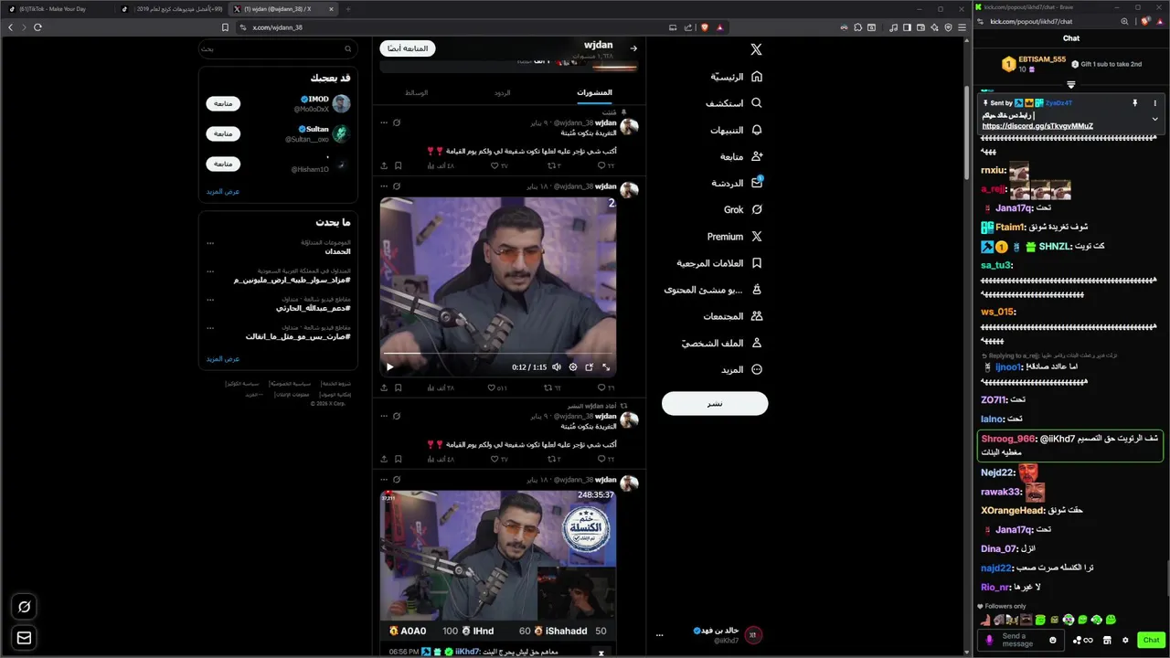Screen dimensions: 1170x658
Task: Click عرض المزيد under who to follow
Action: point(223,191)
